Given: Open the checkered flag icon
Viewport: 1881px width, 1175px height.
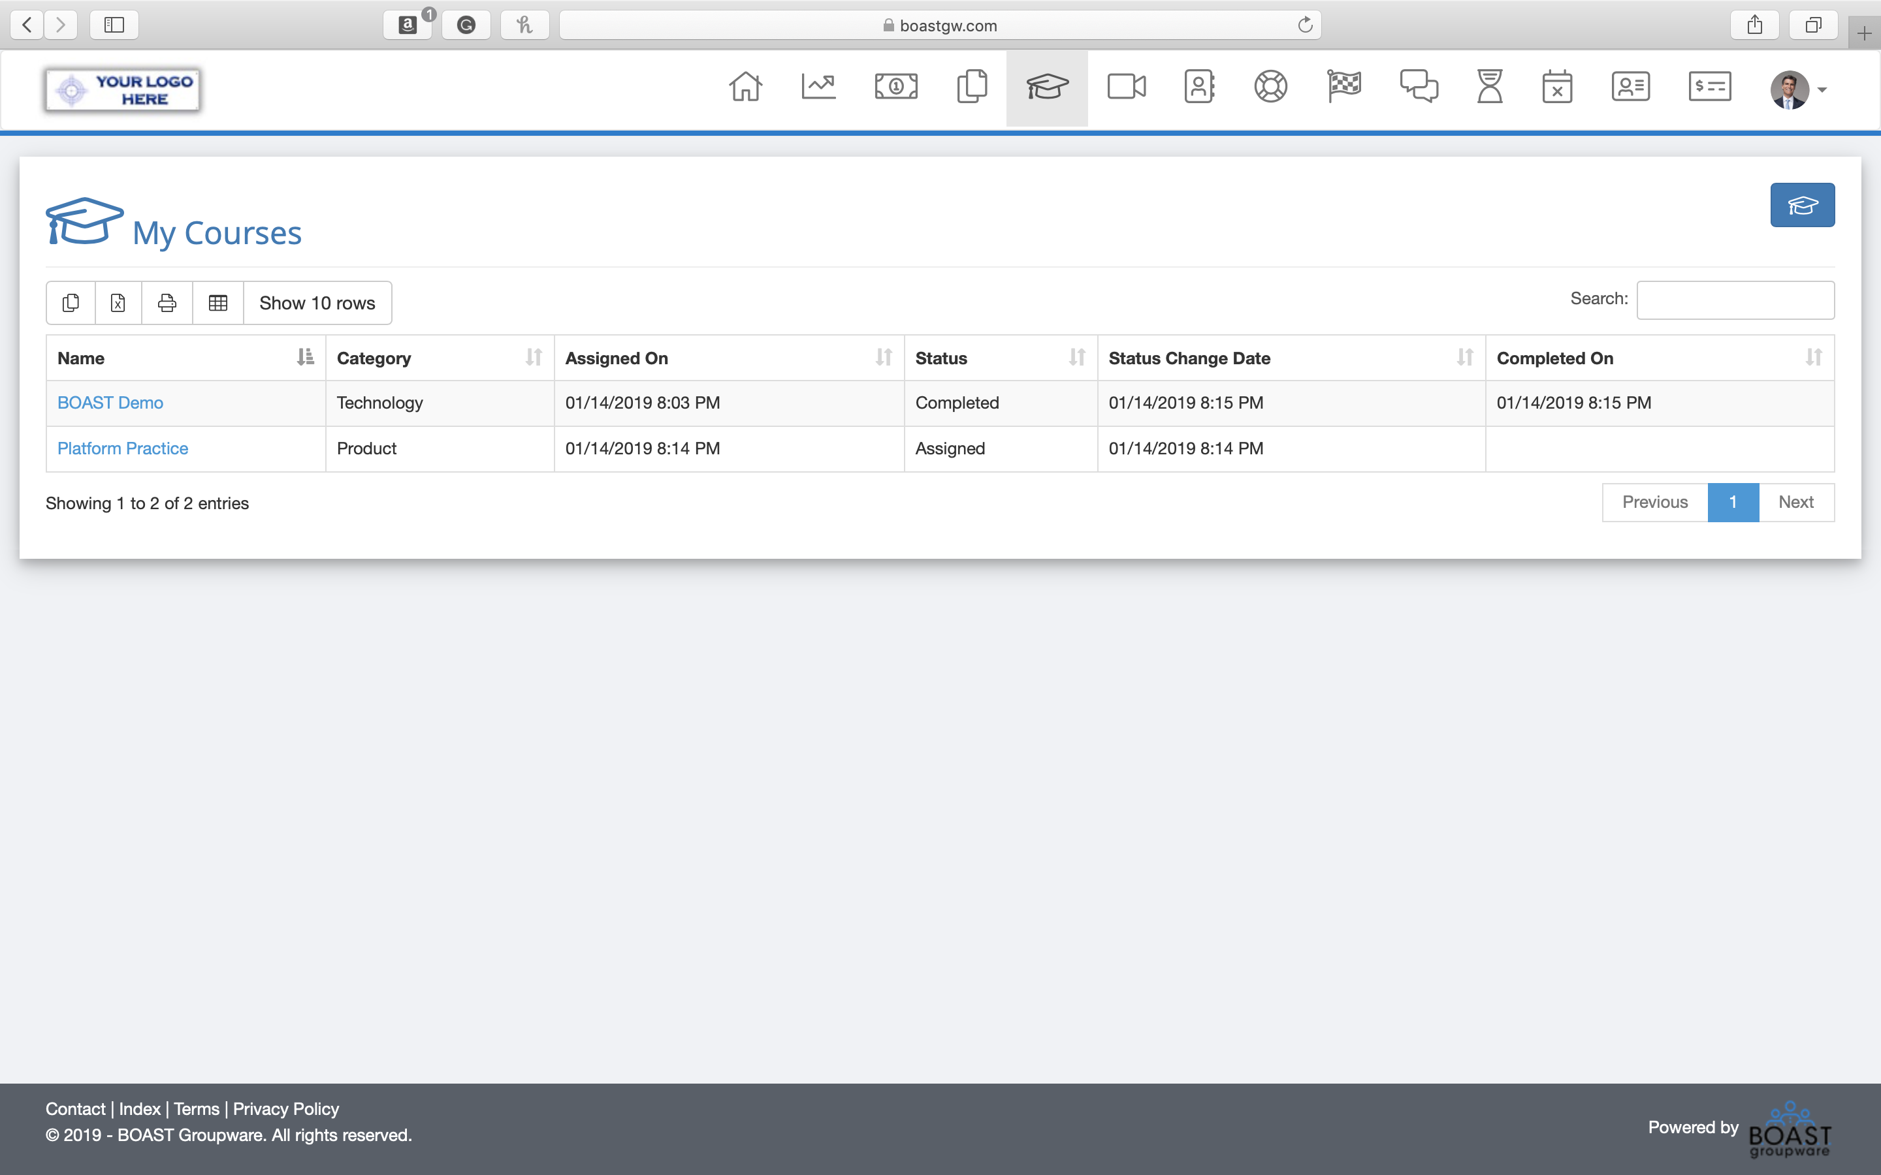Looking at the screenshot, I should [1344, 86].
